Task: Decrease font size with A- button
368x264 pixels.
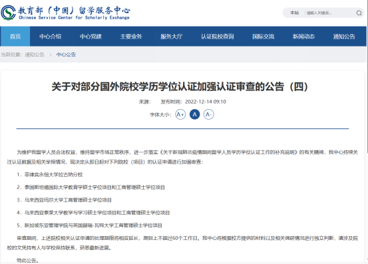Action: click(209, 114)
